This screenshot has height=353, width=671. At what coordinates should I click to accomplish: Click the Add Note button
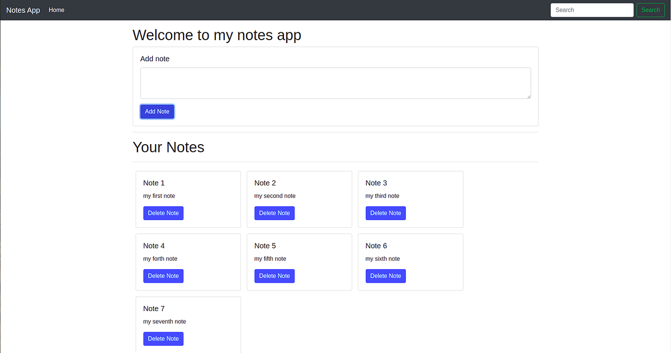coord(157,111)
